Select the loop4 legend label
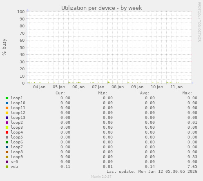 tap(17, 132)
